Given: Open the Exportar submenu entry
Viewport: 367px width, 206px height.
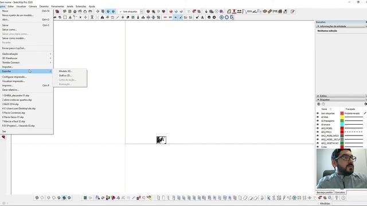Looking at the screenshot, I should pos(26,71).
